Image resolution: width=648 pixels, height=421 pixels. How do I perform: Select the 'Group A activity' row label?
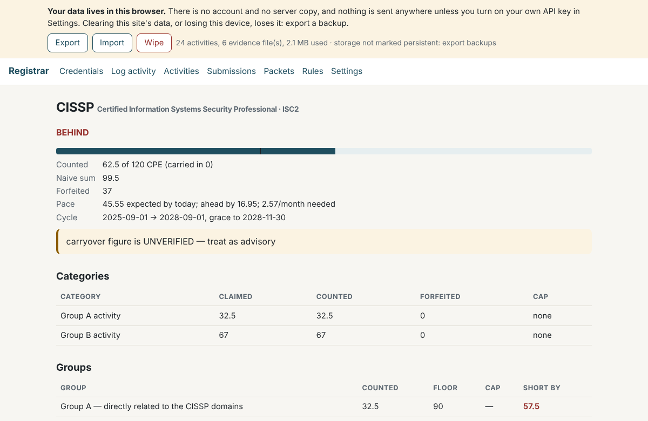pos(90,316)
